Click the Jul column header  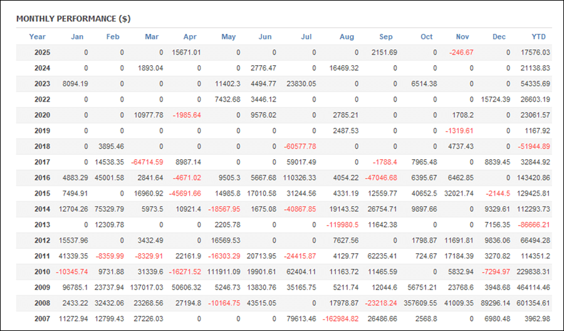click(x=306, y=36)
